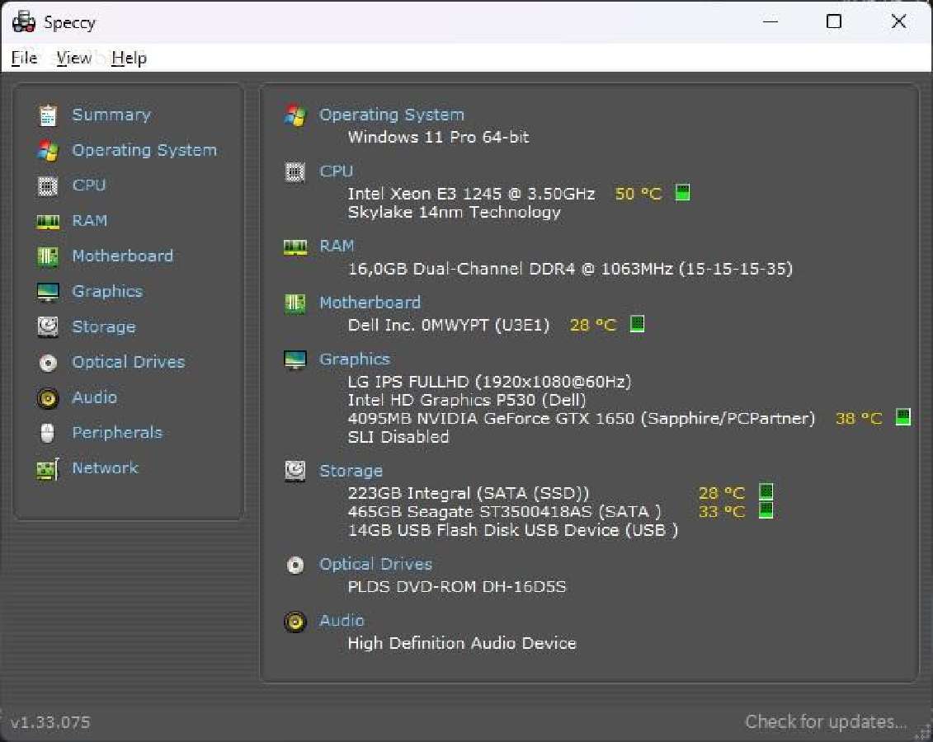Open Motherboard details from the sidebar
This screenshot has width=933, height=742.
tap(123, 256)
